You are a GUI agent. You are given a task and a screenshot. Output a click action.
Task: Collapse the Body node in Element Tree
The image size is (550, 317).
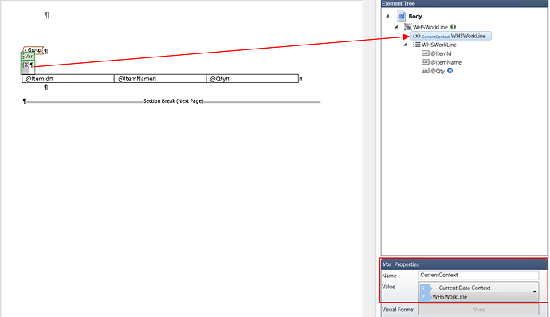click(x=387, y=16)
